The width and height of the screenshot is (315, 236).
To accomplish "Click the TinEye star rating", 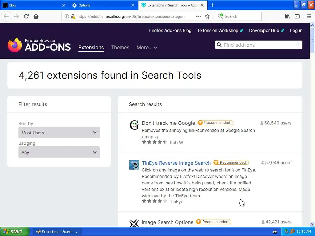I will click(x=154, y=201).
